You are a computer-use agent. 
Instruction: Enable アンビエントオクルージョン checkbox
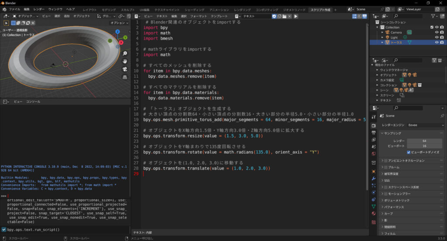tap(386, 161)
